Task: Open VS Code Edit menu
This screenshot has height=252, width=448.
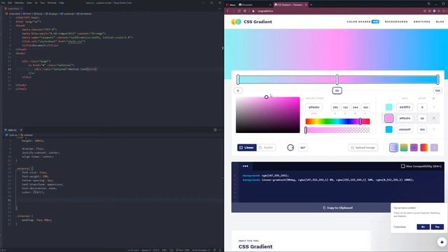Action: click(x=10, y=3)
